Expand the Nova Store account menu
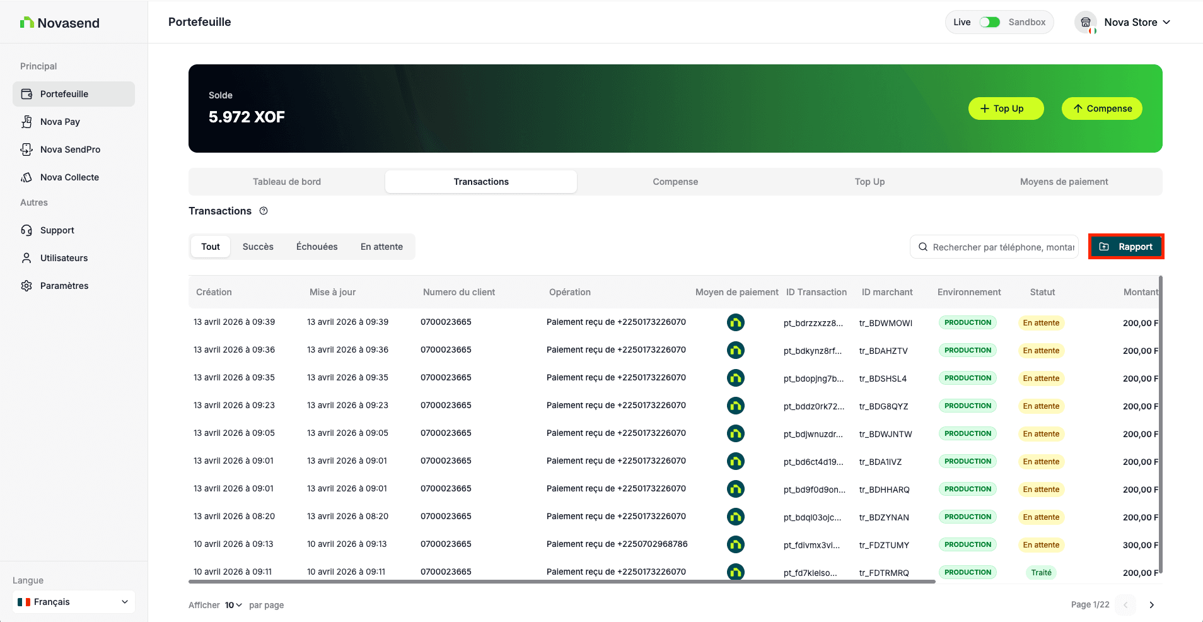The width and height of the screenshot is (1203, 622). pos(1137,22)
